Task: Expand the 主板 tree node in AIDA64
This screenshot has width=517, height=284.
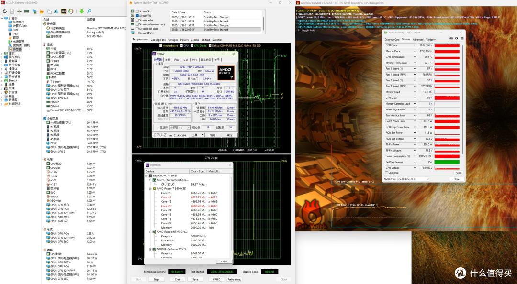Action: click(x=2, y=53)
